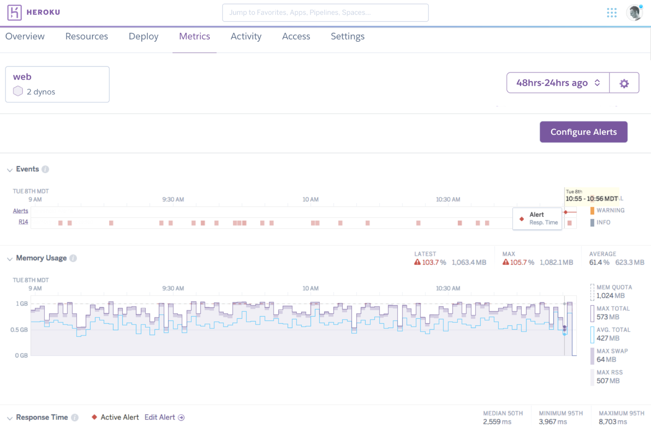Open the 48hrs-24hrs ago time range dropdown

557,82
